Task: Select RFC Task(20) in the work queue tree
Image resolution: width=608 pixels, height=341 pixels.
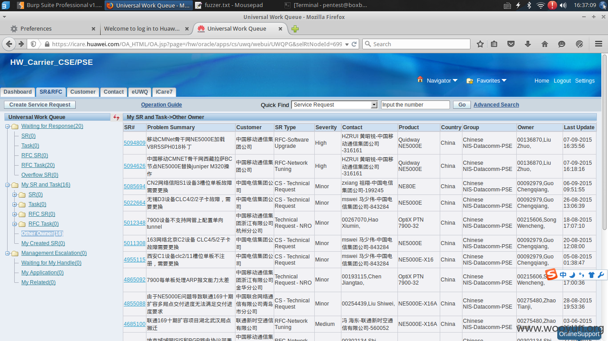Action: (38, 165)
